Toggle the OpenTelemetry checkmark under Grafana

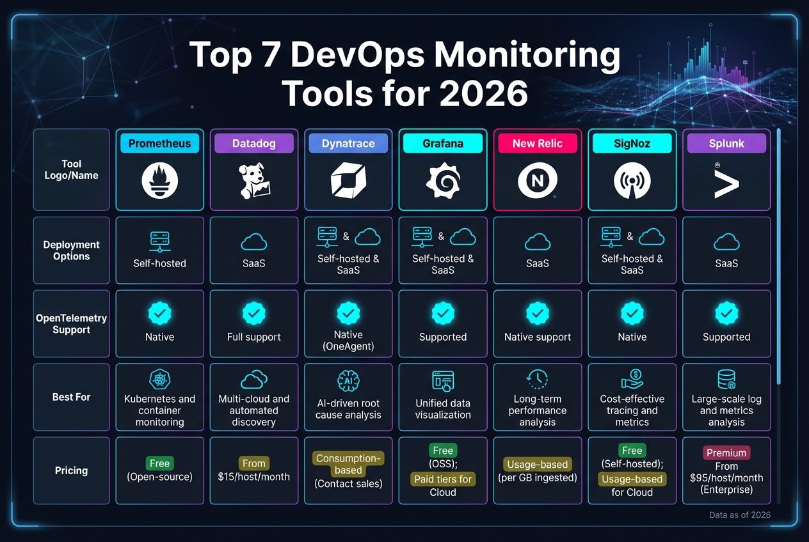point(443,313)
